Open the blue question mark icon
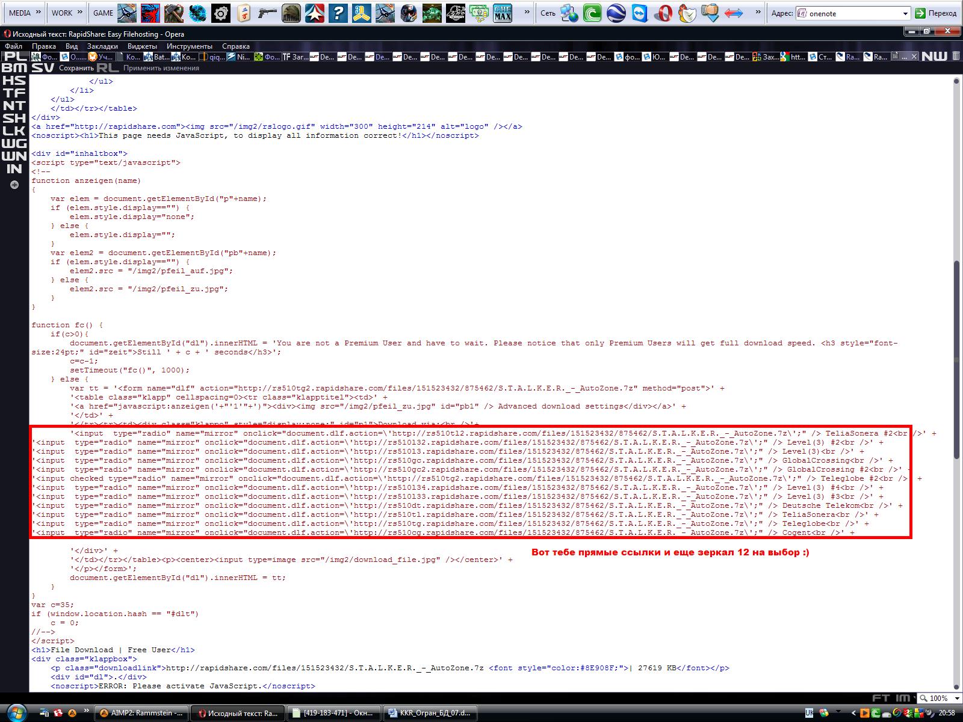Screen dimensions: 963x722 tap(338, 13)
